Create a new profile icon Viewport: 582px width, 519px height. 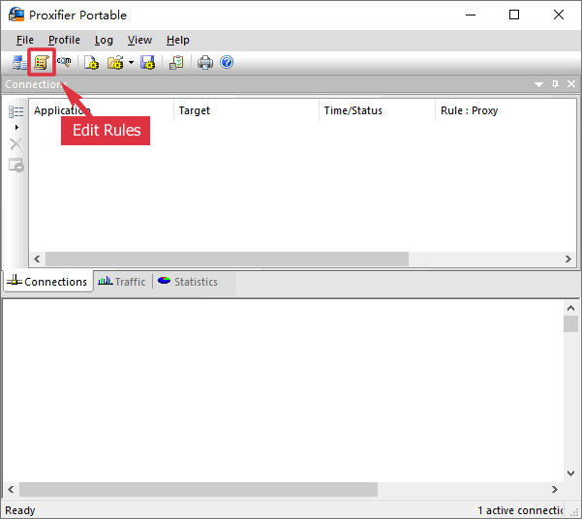click(91, 62)
